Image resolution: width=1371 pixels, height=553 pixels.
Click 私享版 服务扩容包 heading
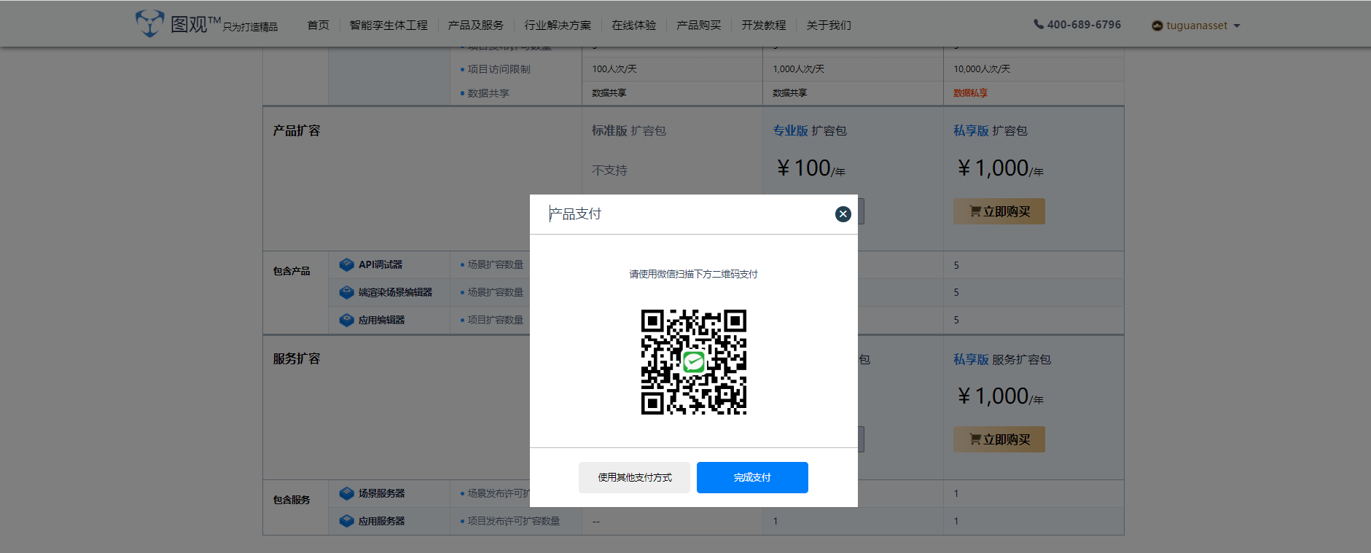pos(1002,359)
